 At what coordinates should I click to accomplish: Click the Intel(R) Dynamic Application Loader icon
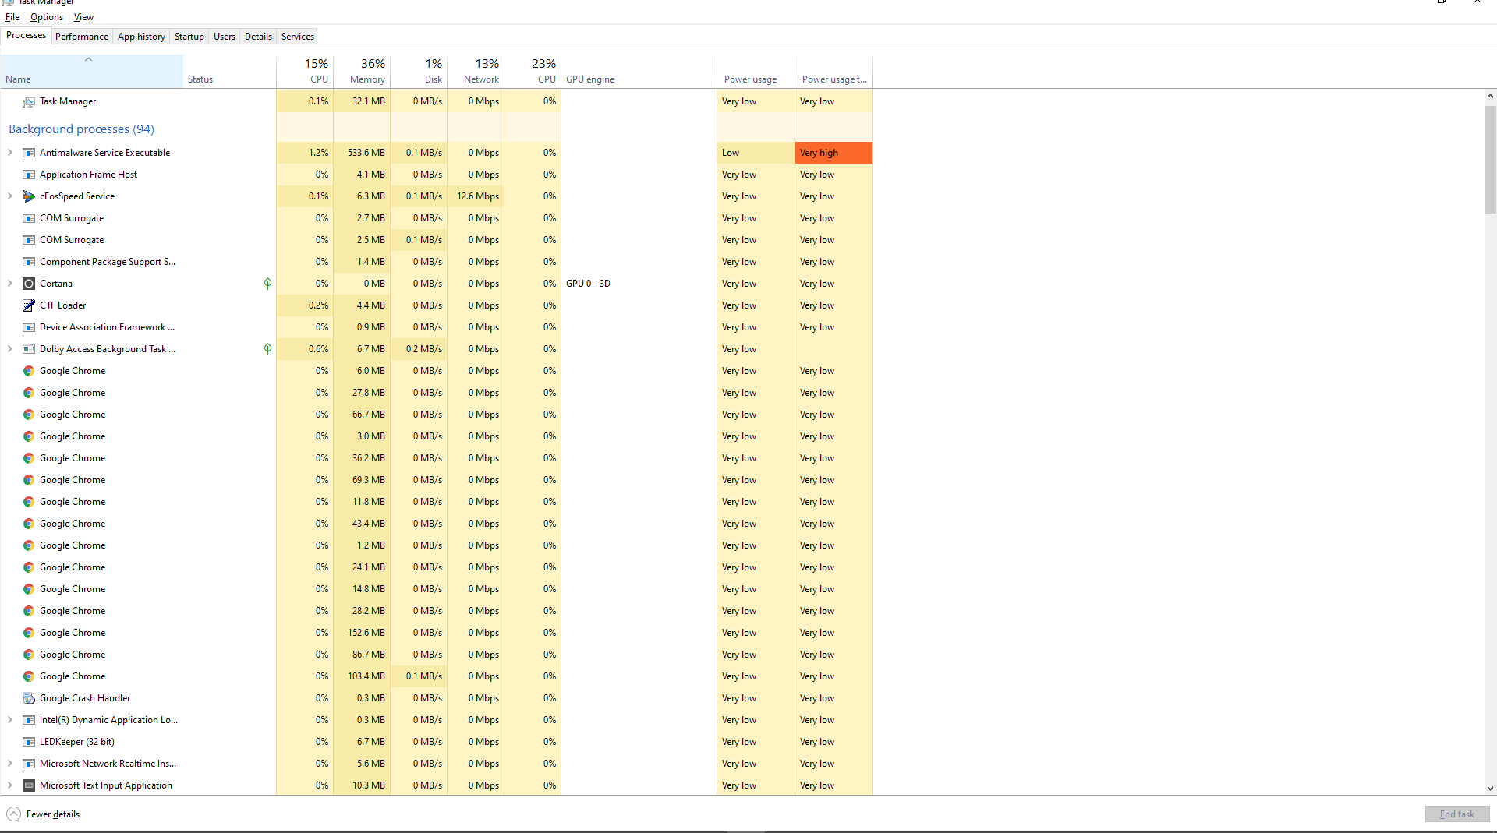29,720
